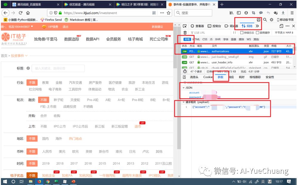Show more devtools tabs with the chevron
298x185 pixels.
[x=257, y=26]
